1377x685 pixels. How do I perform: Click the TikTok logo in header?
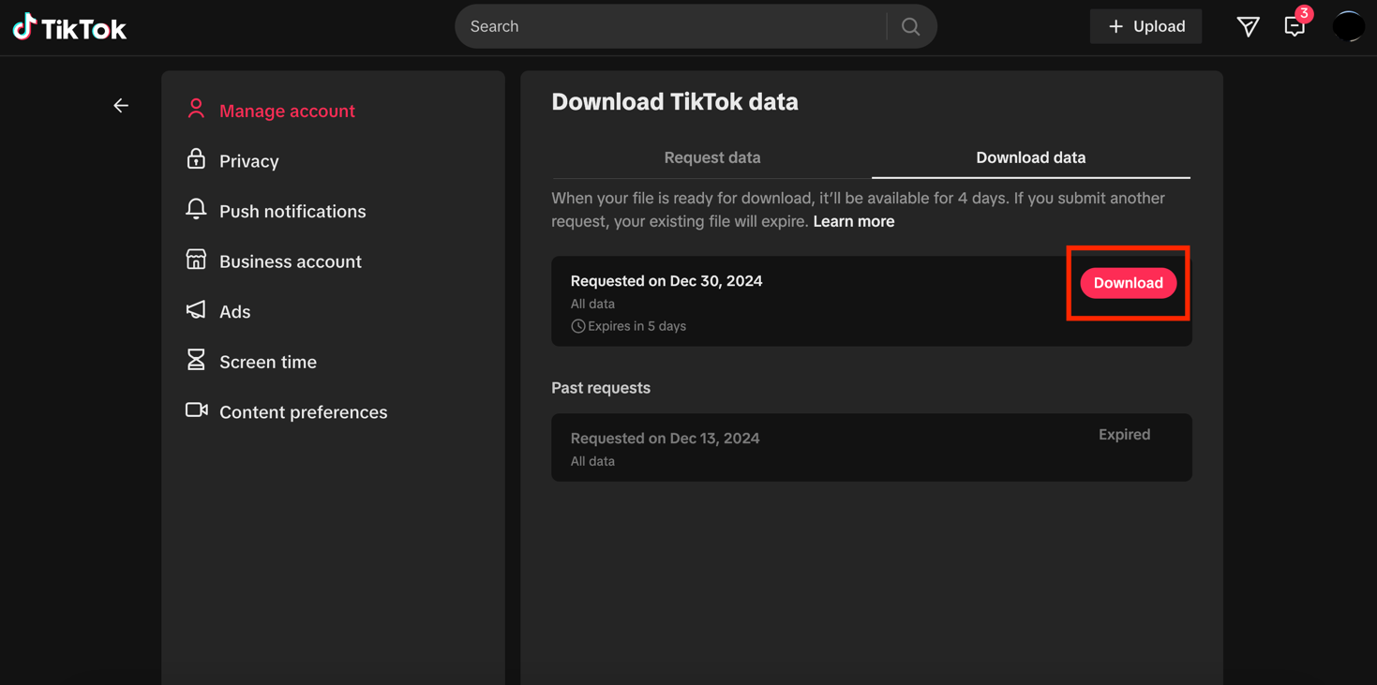coord(69,28)
